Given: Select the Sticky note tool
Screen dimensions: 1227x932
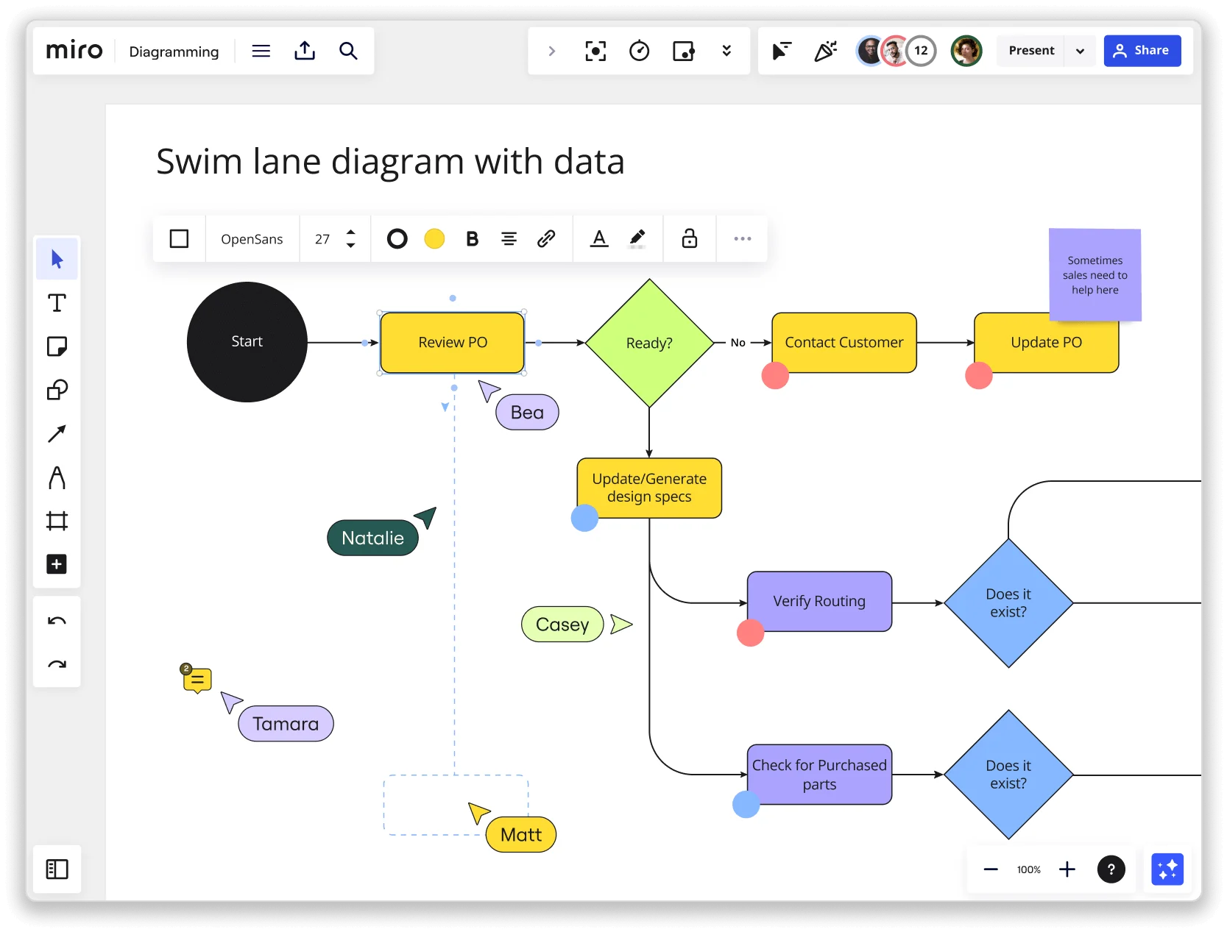Looking at the screenshot, I should click(x=57, y=346).
